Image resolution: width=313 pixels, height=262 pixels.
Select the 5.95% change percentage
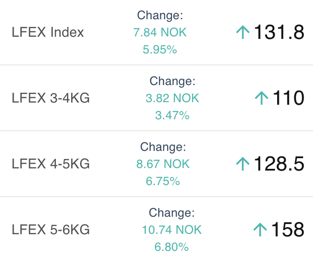click(160, 49)
